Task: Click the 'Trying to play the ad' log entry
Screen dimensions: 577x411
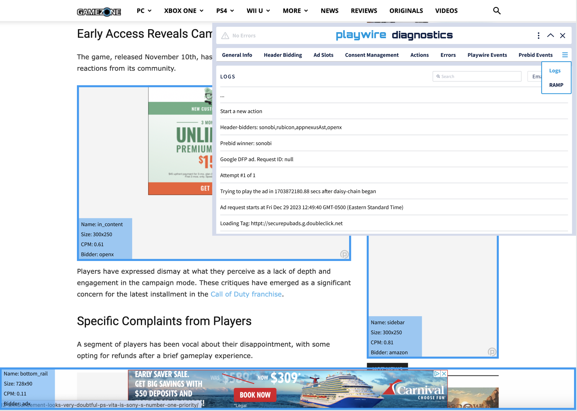Action: point(394,191)
